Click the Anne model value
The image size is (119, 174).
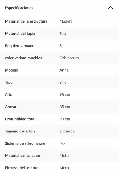(x=64, y=70)
